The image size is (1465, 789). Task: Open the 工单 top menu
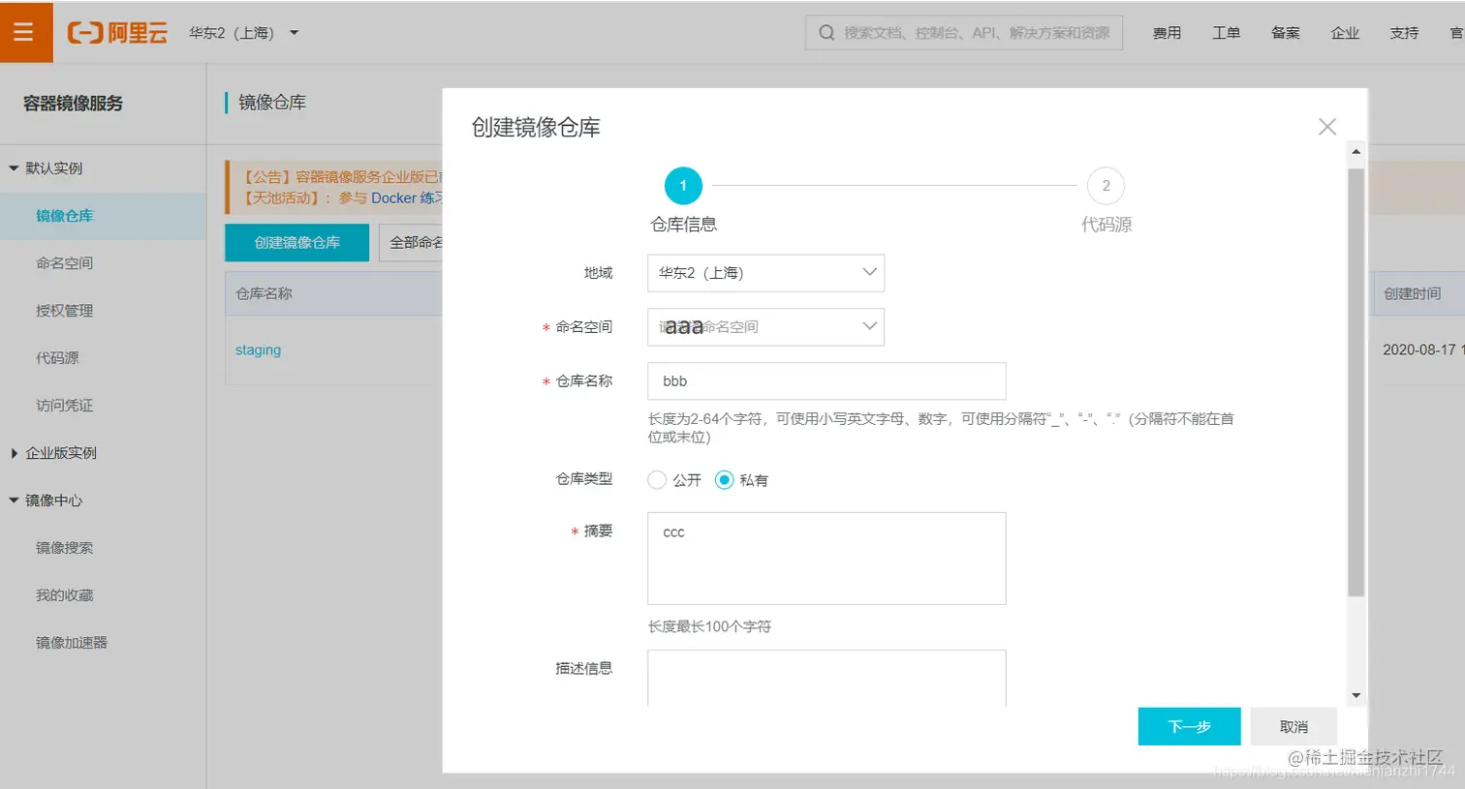point(1226,33)
